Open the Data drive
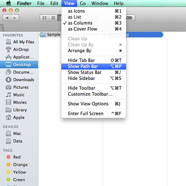186x186 pixels. point(19,141)
